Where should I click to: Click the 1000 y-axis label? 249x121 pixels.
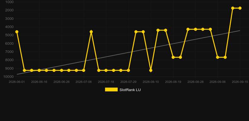pos(9,2)
